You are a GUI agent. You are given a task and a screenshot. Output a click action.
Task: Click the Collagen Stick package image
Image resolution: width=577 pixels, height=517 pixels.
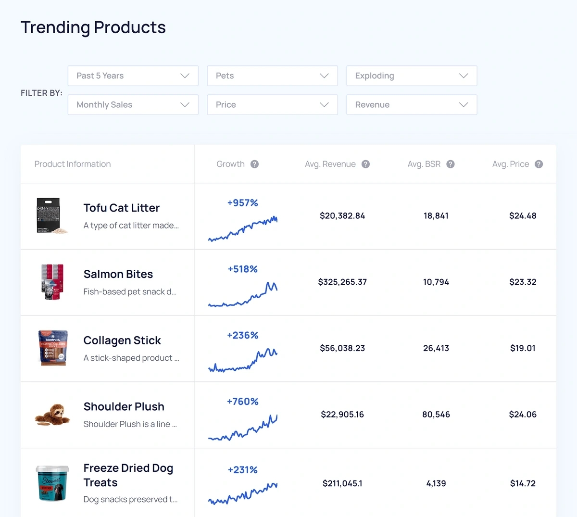pos(53,348)
